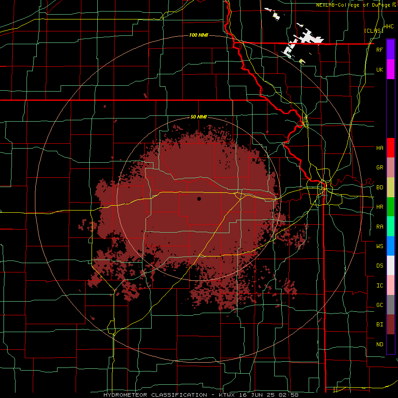Click the 'UK' legend label

click(379, 69)
